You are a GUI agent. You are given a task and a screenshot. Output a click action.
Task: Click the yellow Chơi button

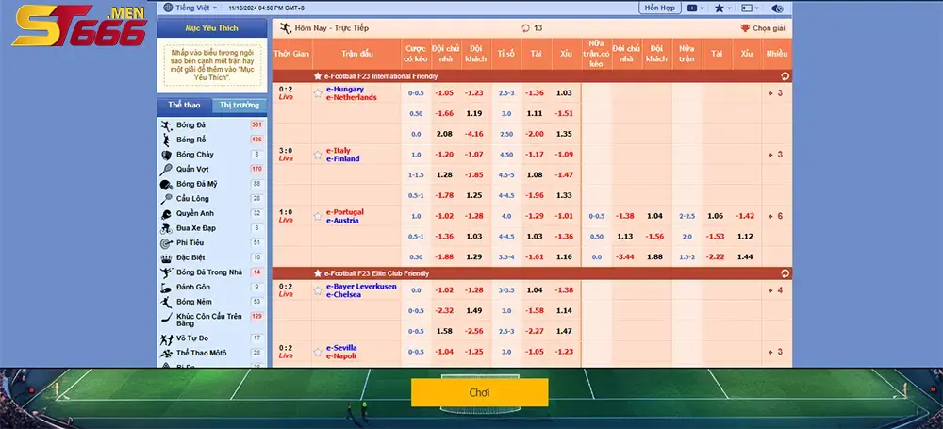click(479, 392)
